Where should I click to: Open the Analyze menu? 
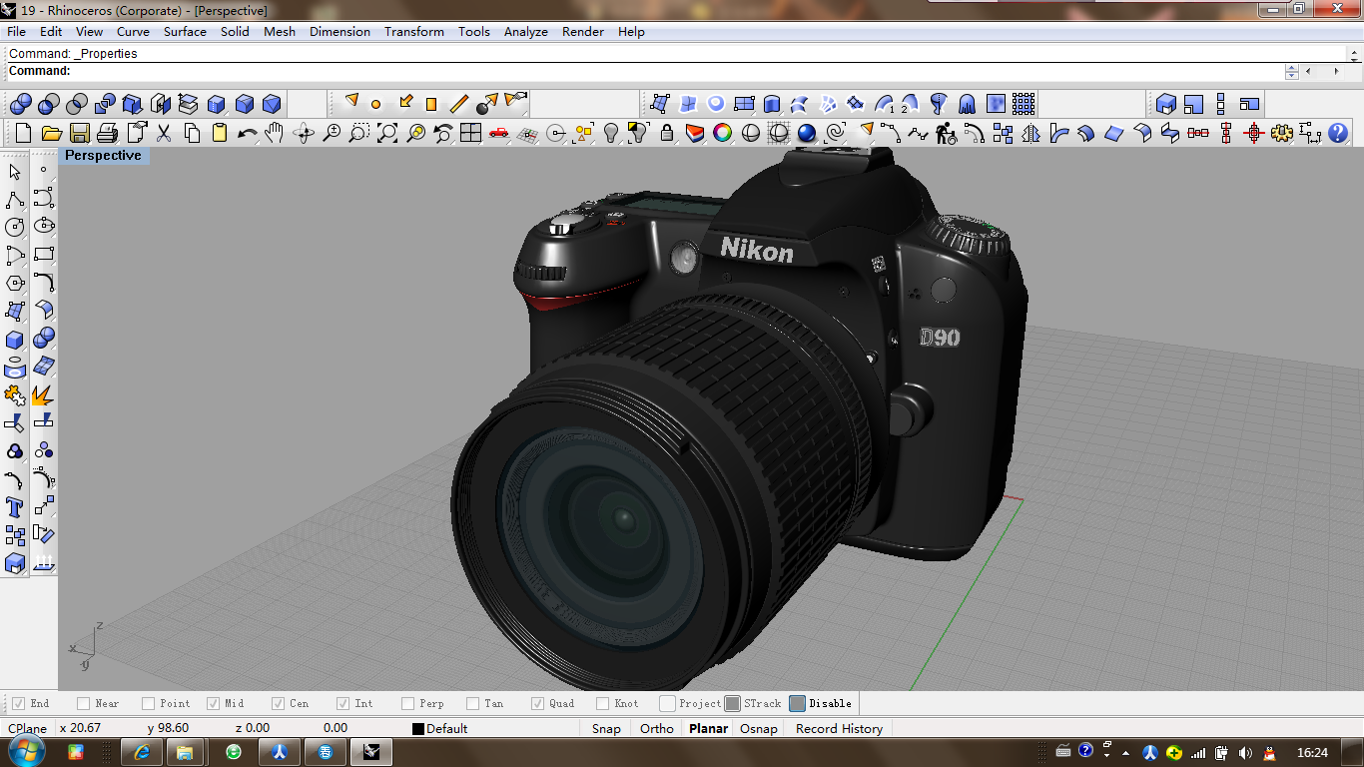pos(526,32)
